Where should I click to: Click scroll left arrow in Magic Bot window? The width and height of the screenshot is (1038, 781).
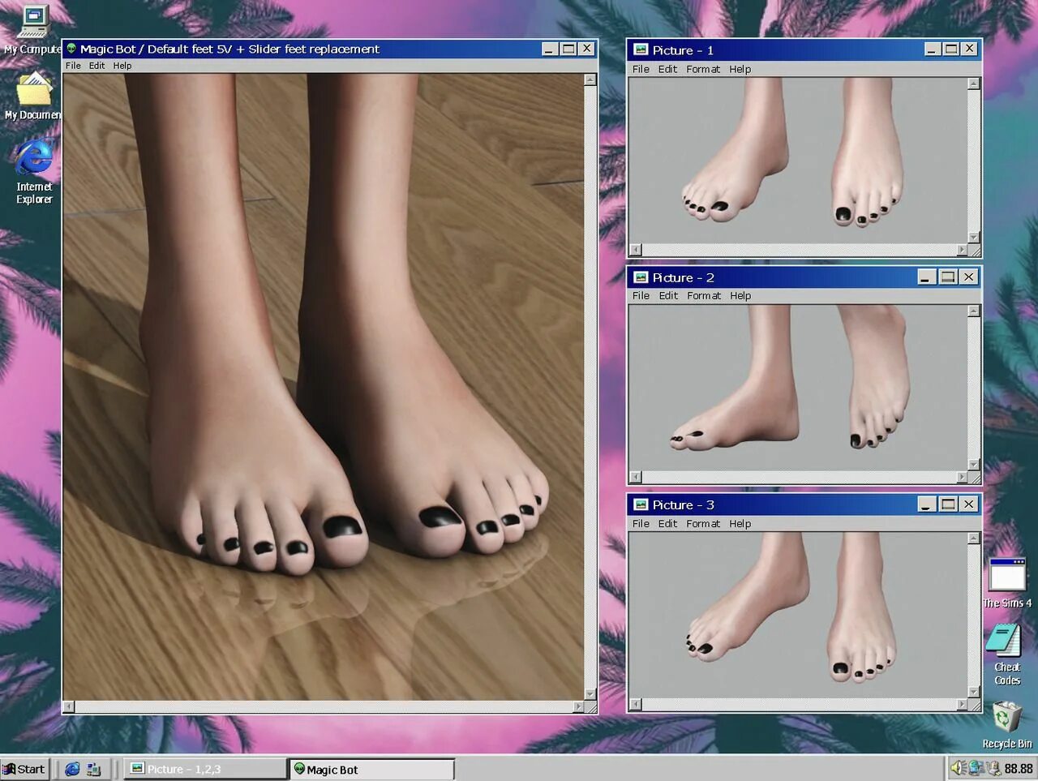click(x=69, y=706)
